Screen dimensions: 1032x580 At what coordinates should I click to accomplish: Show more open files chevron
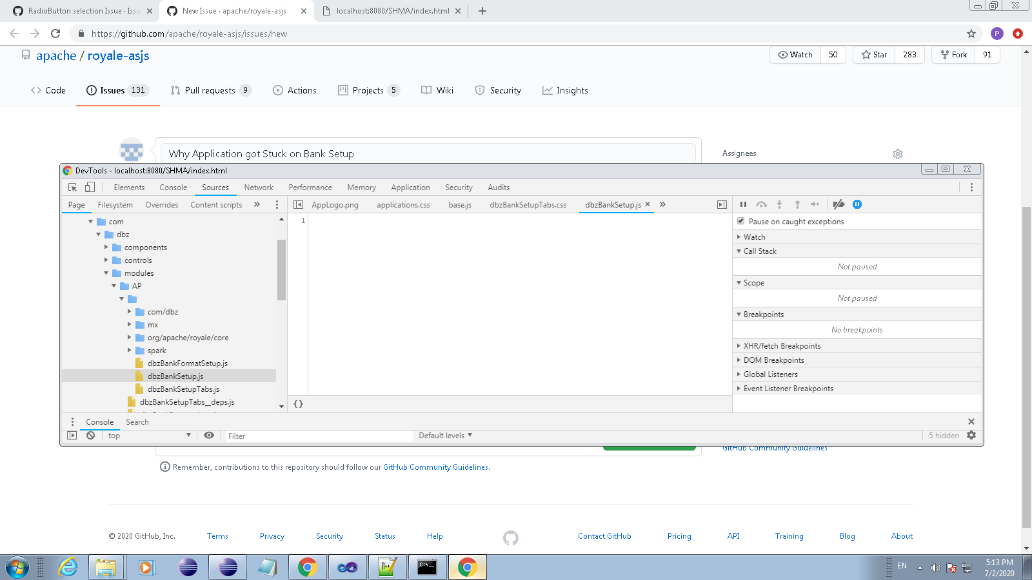click(x=662, y=205)
